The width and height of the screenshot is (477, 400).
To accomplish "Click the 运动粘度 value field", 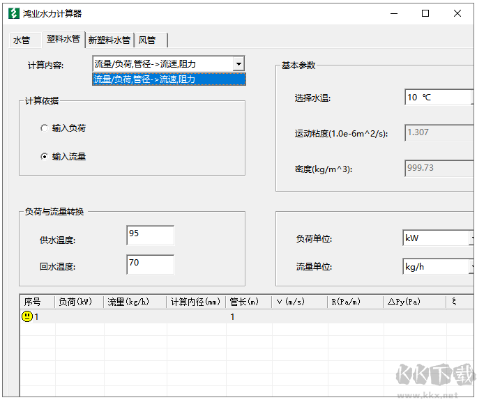I will click(x=438, y=132).
